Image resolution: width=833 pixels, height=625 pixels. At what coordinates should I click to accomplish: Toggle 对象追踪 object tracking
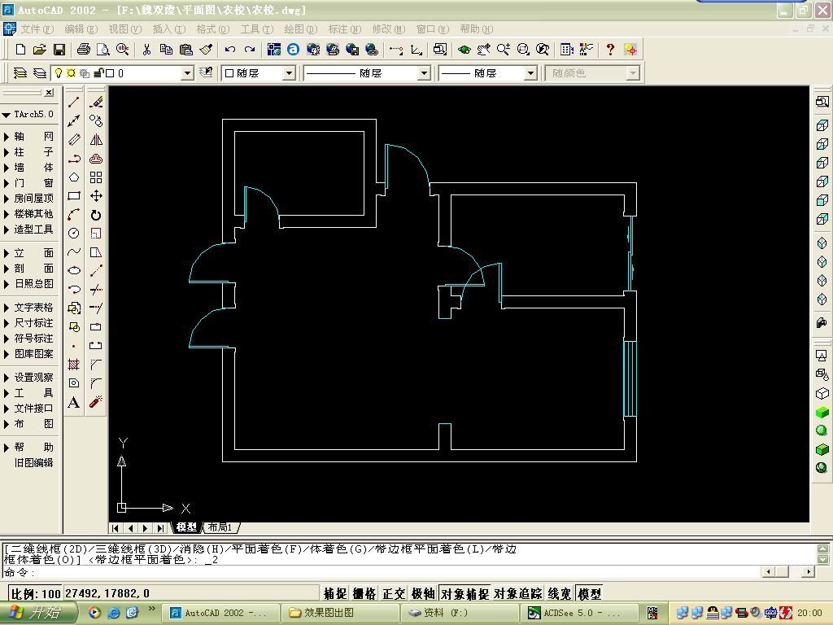tap(518, 593)
